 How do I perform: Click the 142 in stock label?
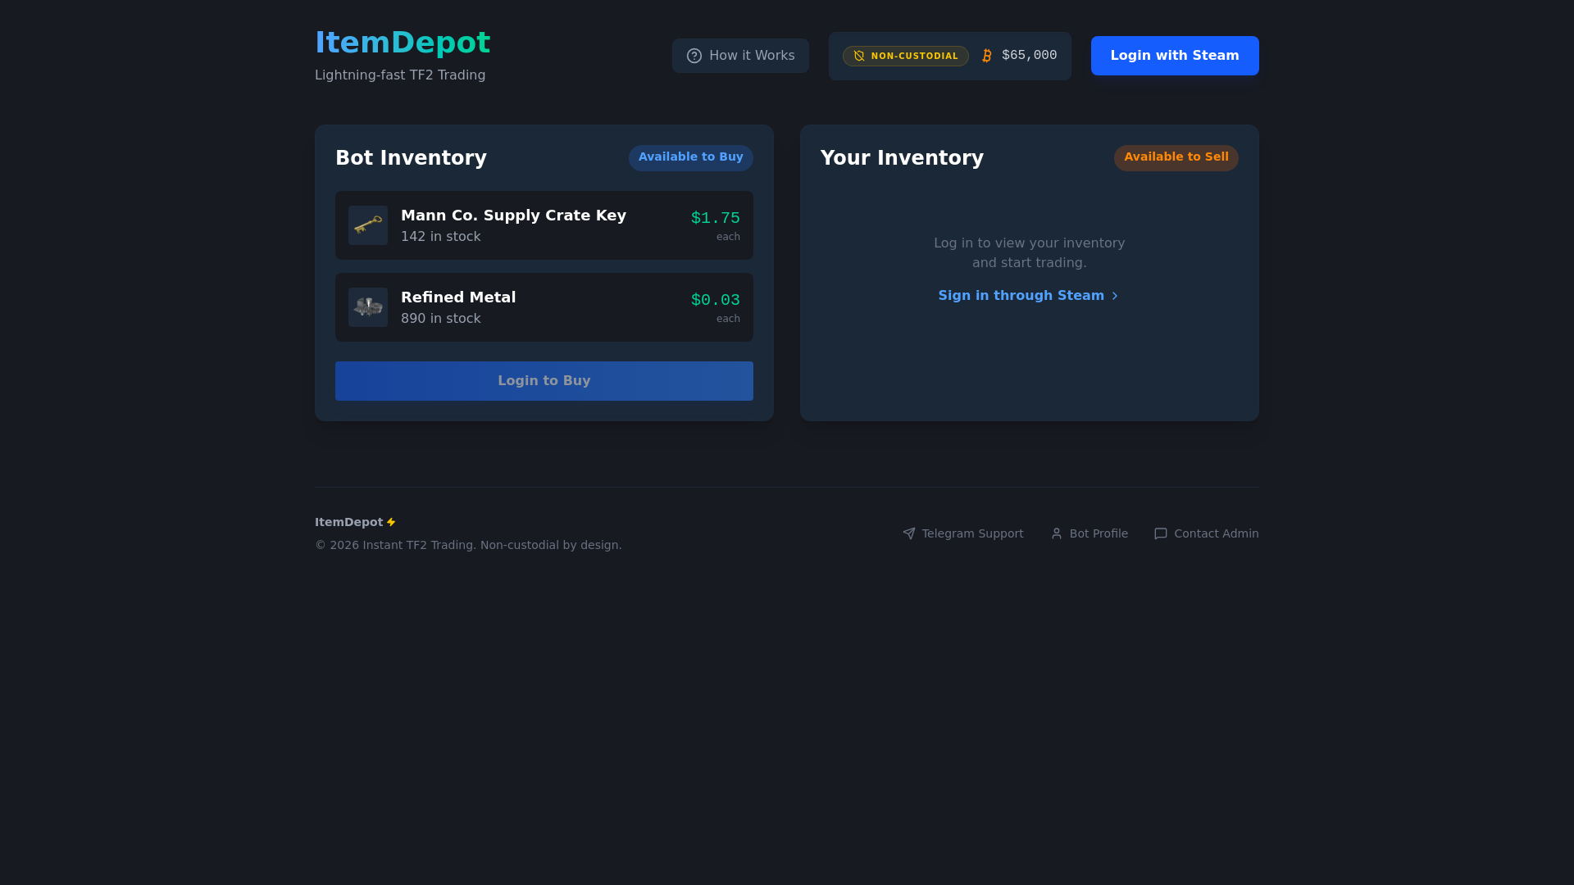pos(441,237)
